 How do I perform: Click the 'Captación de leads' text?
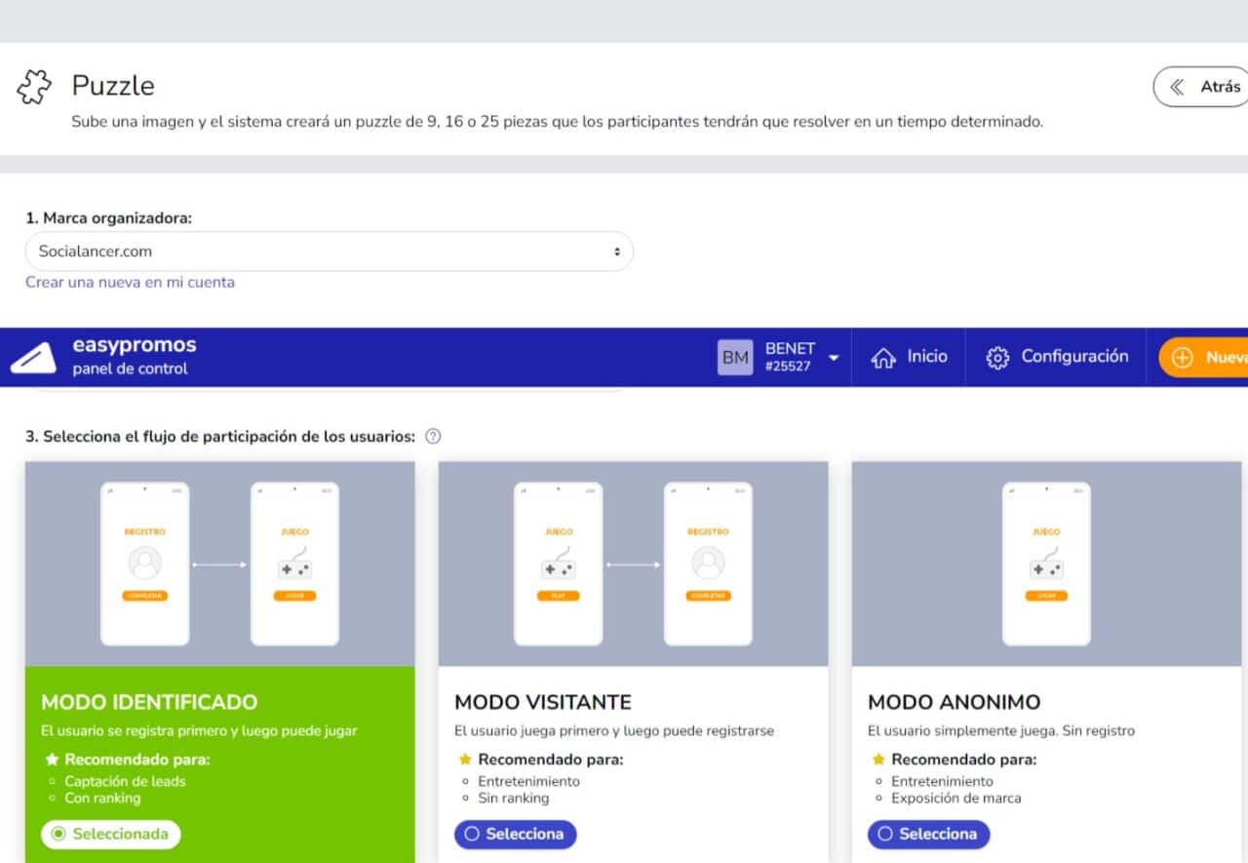125,781
